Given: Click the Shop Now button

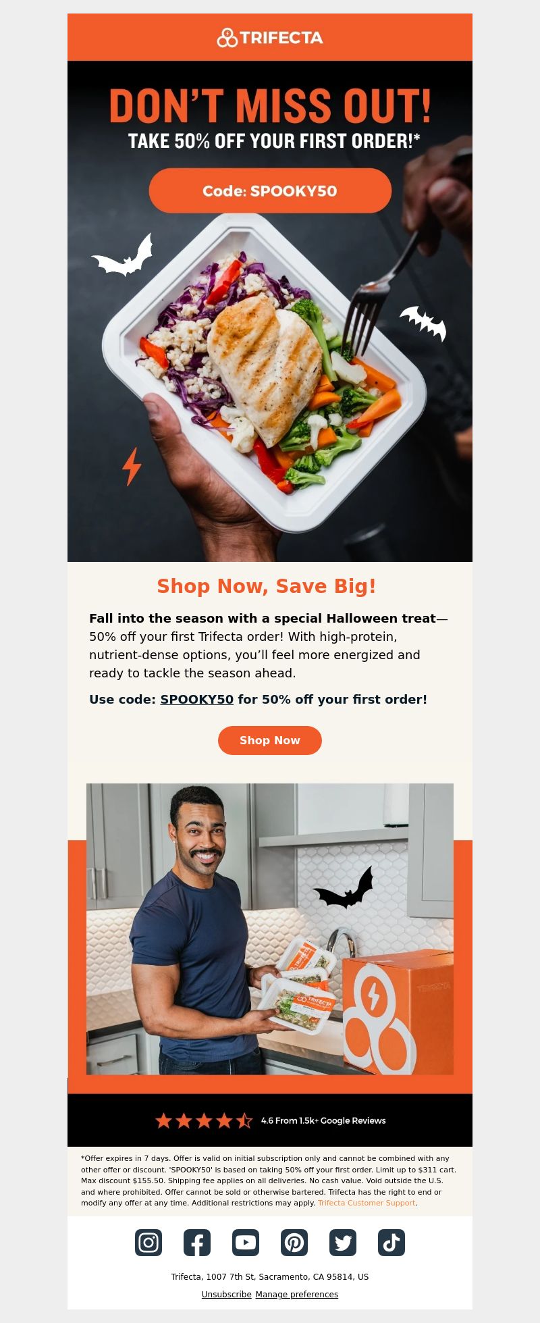Looking at the screenshot, I should pos(270,740).
